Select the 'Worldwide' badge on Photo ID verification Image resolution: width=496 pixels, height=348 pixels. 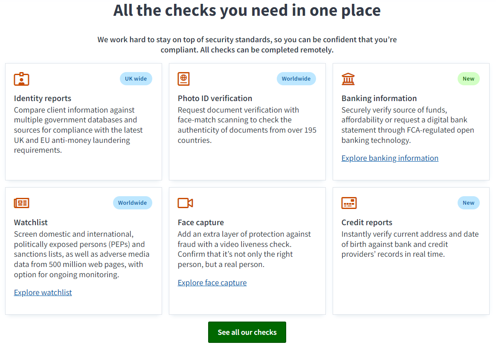tap(296, 78)
